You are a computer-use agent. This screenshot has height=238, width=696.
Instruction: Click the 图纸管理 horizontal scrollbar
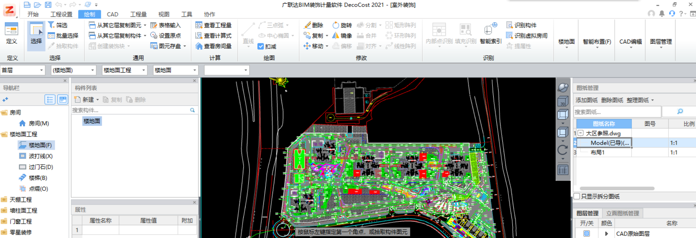pyautogui.click(x=617, y=189)
